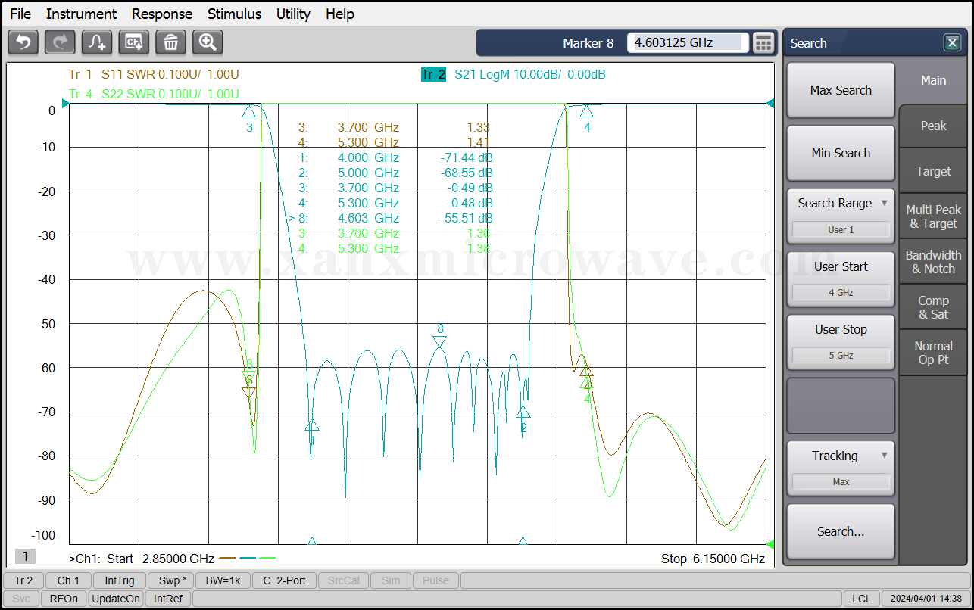Toggle UpdateOn in the status bar

pos(116,599)
